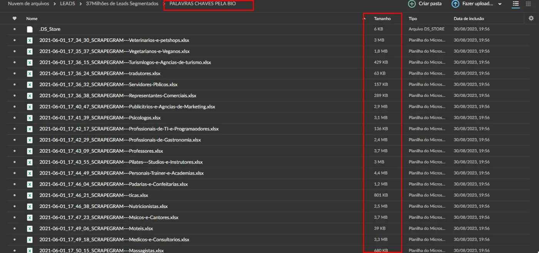
Task: Click Excel icon of Moteis file
Action: pyautogui.click(x=30, y=228)
